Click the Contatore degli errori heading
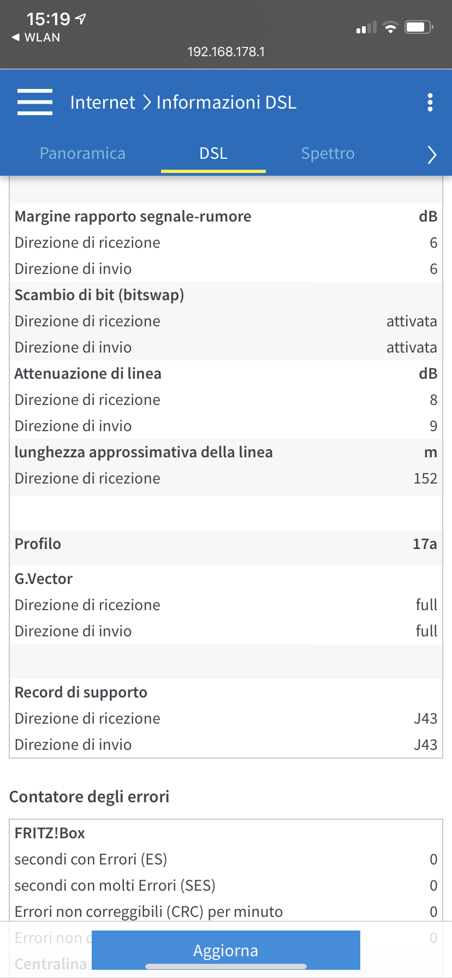Screen dimensions: 452x978 (x=90, y=797)
